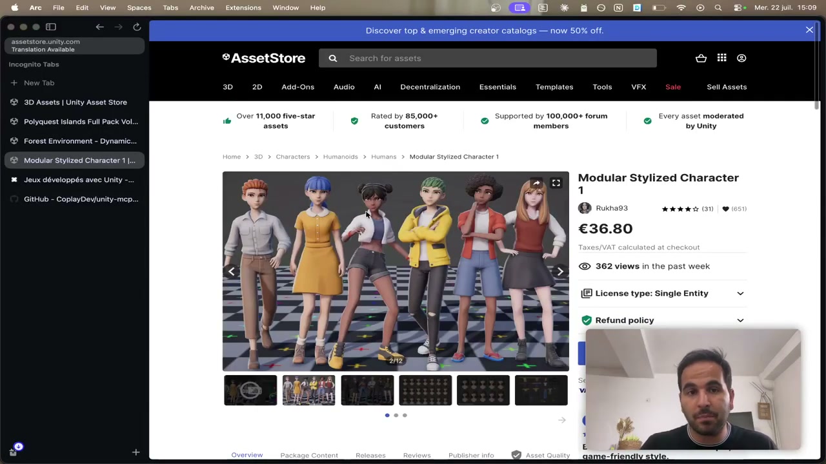Click the Arc sidebar toggle icon
This screenshot has height=464, width=826.
51,27
